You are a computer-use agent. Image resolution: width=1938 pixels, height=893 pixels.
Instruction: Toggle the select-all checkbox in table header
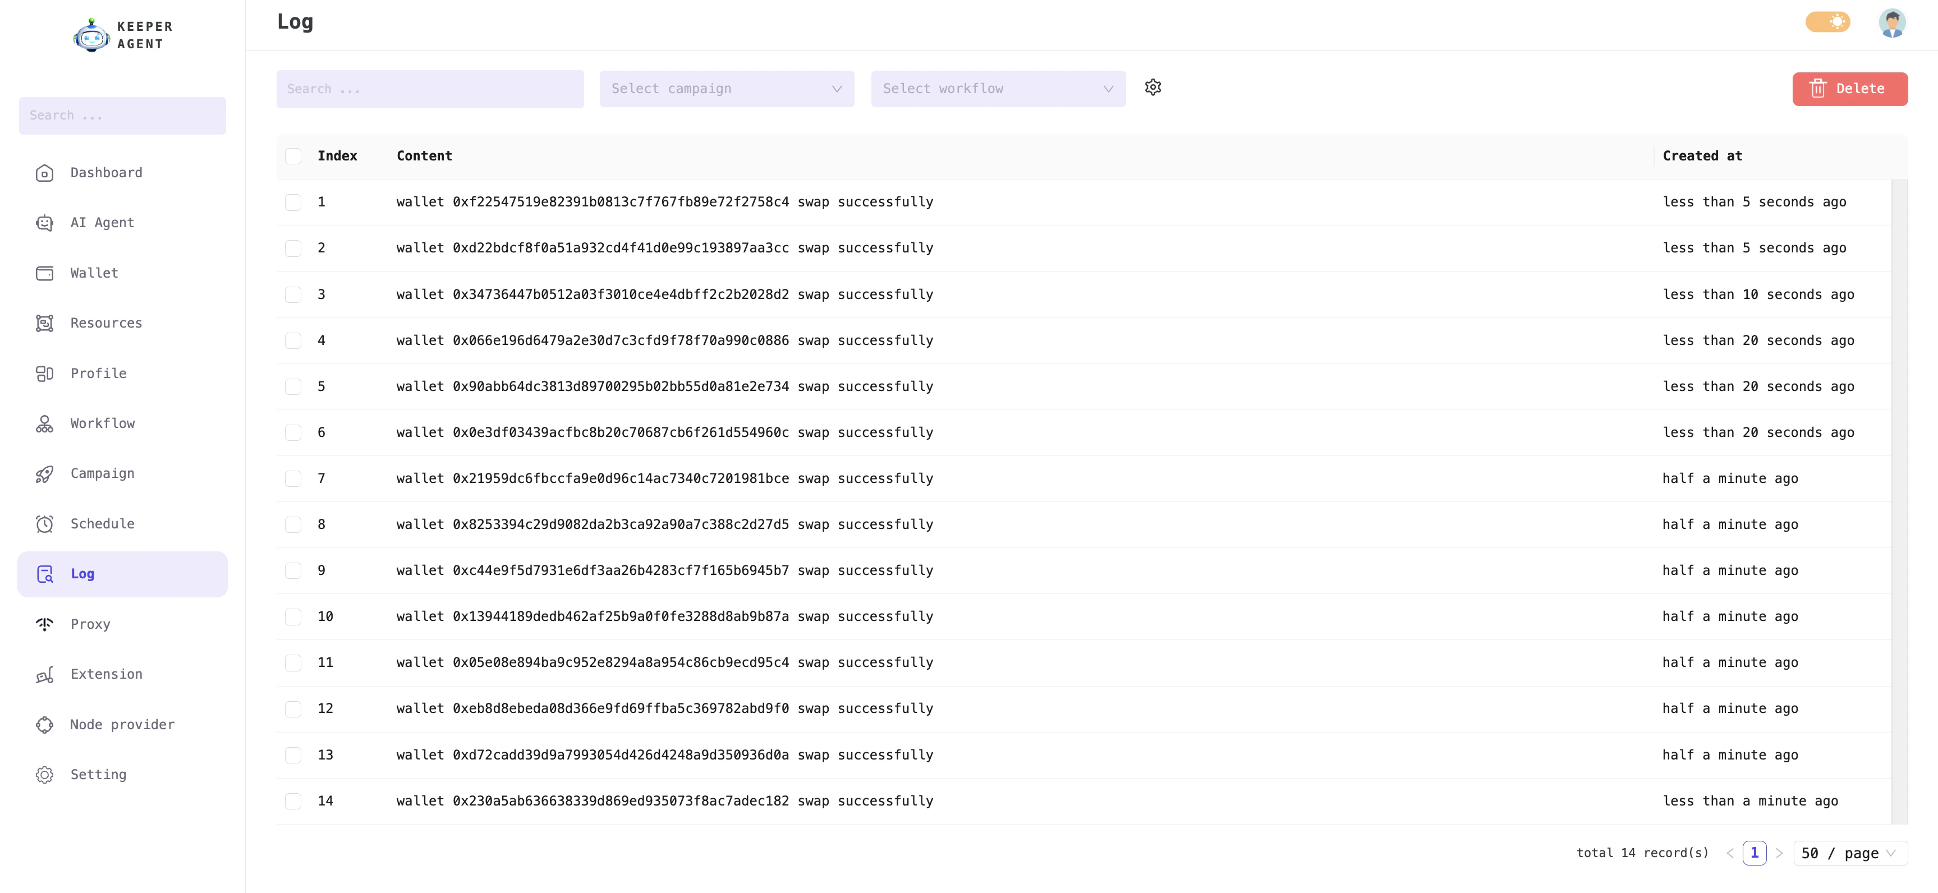tap(293, 156)
